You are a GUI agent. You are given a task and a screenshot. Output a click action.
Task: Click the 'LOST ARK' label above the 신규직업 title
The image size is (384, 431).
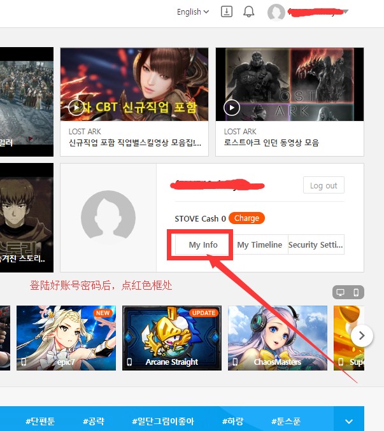(85, 132)
